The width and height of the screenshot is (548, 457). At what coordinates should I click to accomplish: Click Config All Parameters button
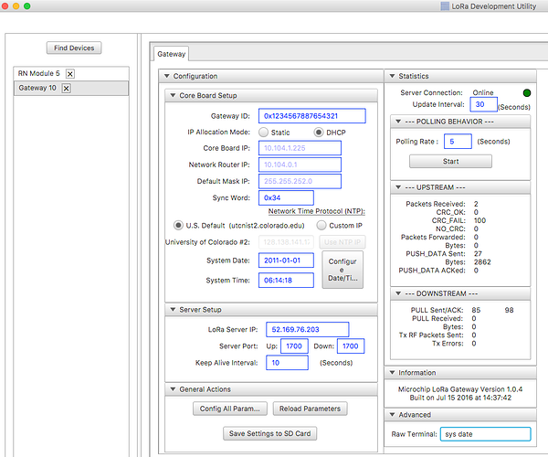pyautogui.click(x=230, y=409)
